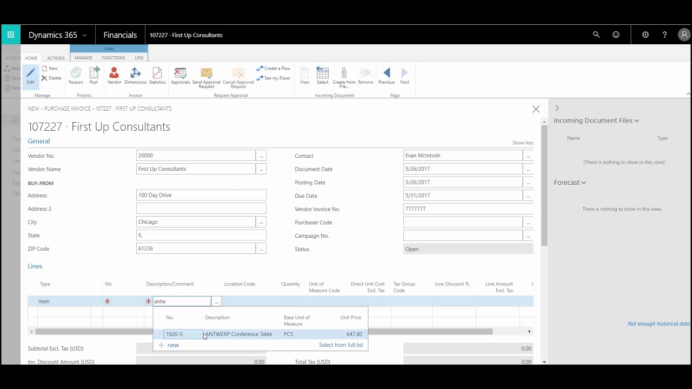Click Cancel Approval Request icon
692x389 pixels.
(238, 78)
